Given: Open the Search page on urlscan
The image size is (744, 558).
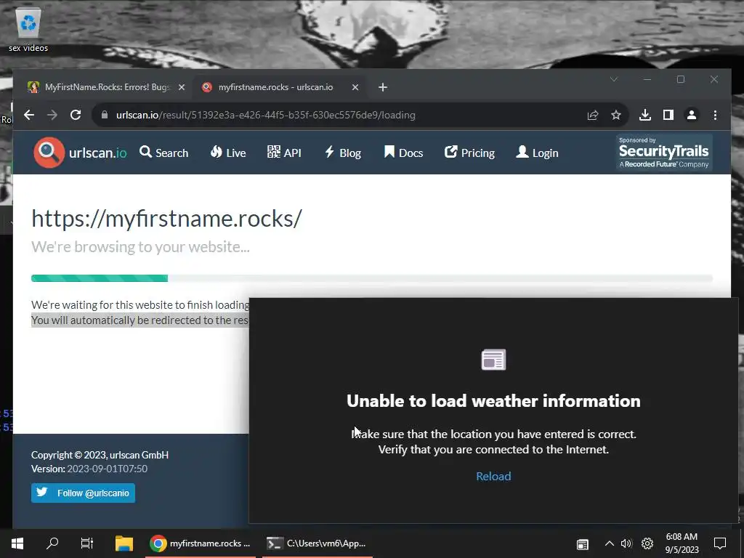Looking at the screenshot, I should [164, 153].
